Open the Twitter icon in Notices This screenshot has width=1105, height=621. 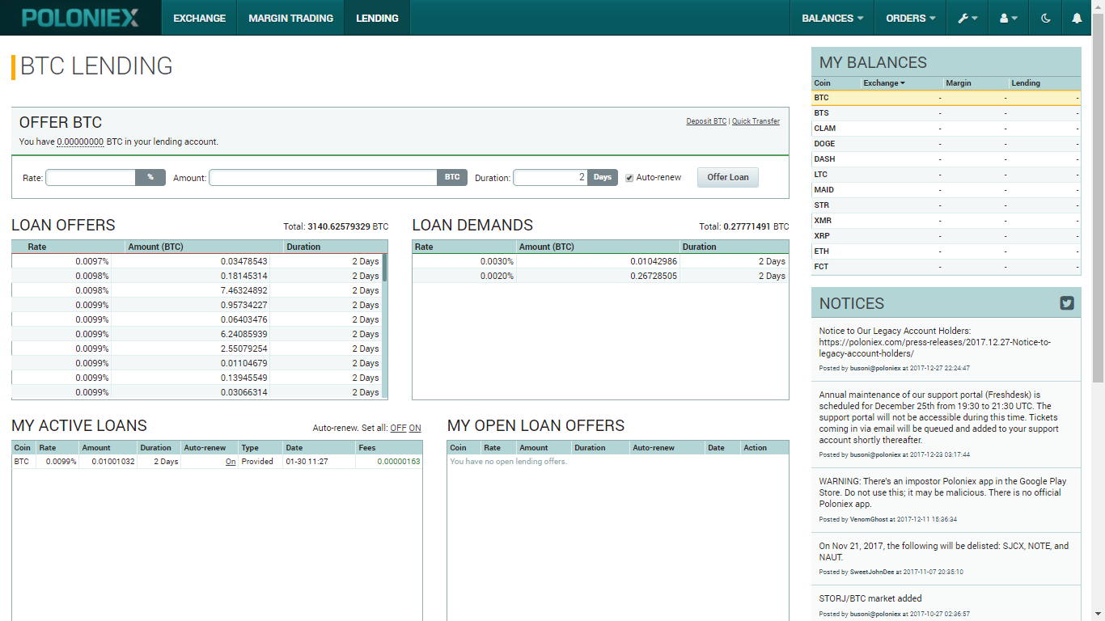[1067, 303]
